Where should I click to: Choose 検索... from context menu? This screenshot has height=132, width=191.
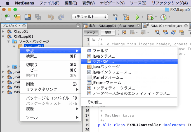tap(51, 56)
